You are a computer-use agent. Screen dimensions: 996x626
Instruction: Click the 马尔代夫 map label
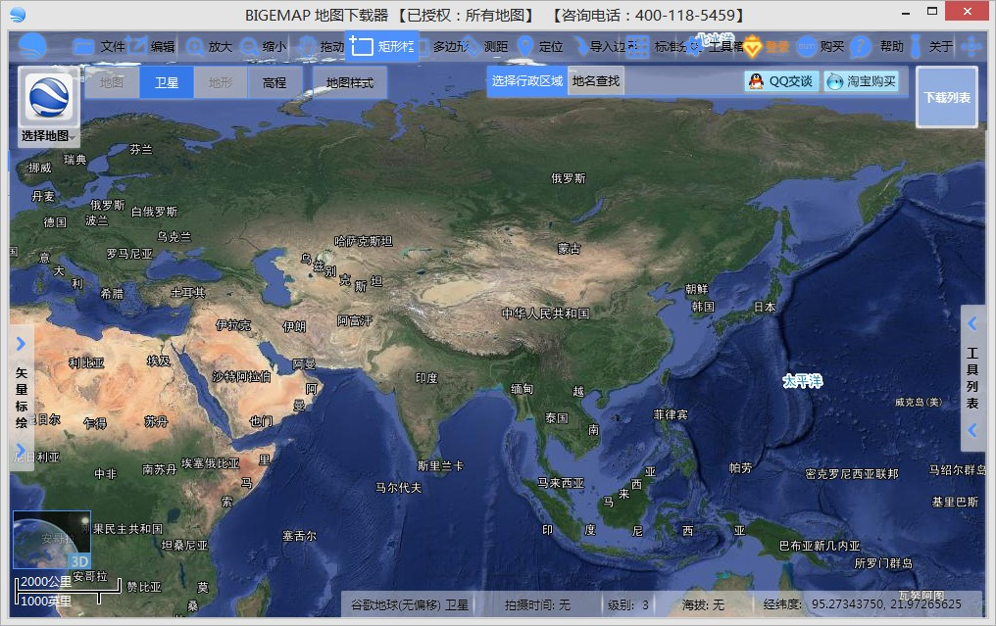(x=398, y=488)
